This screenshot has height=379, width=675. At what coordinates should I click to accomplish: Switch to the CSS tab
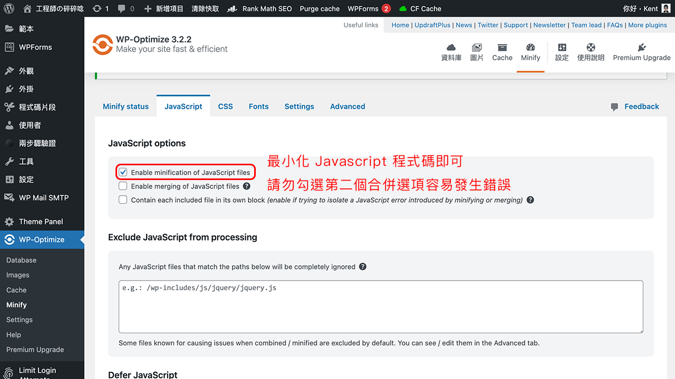tap(225, 106)
